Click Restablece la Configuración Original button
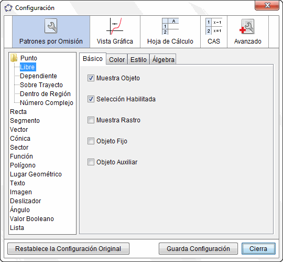Viewport: 283px width, 262px height. pos(68,249)
